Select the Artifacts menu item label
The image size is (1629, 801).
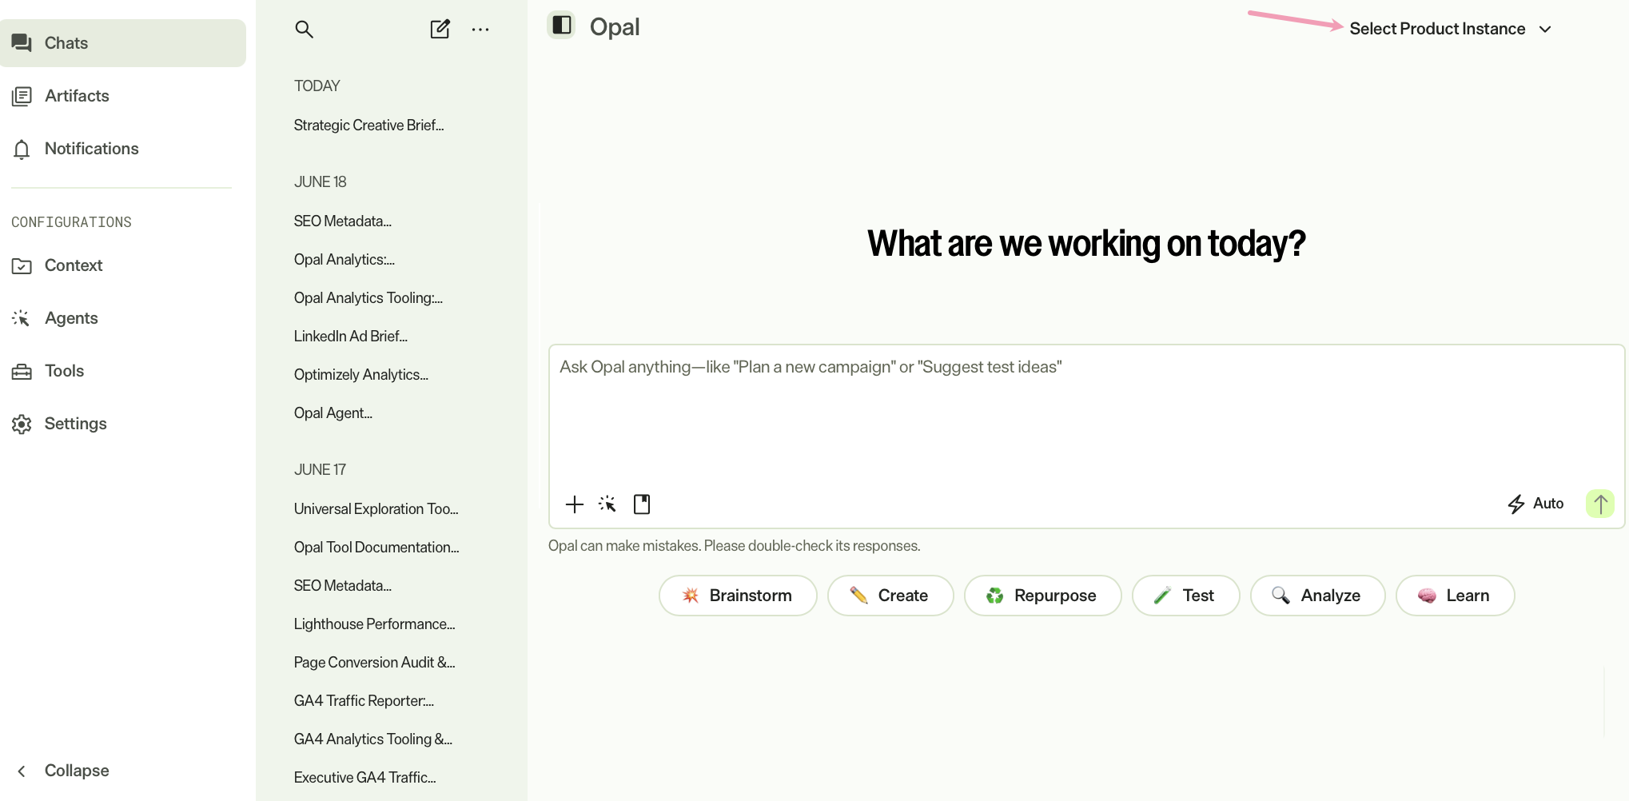click(x=77, y=96)
